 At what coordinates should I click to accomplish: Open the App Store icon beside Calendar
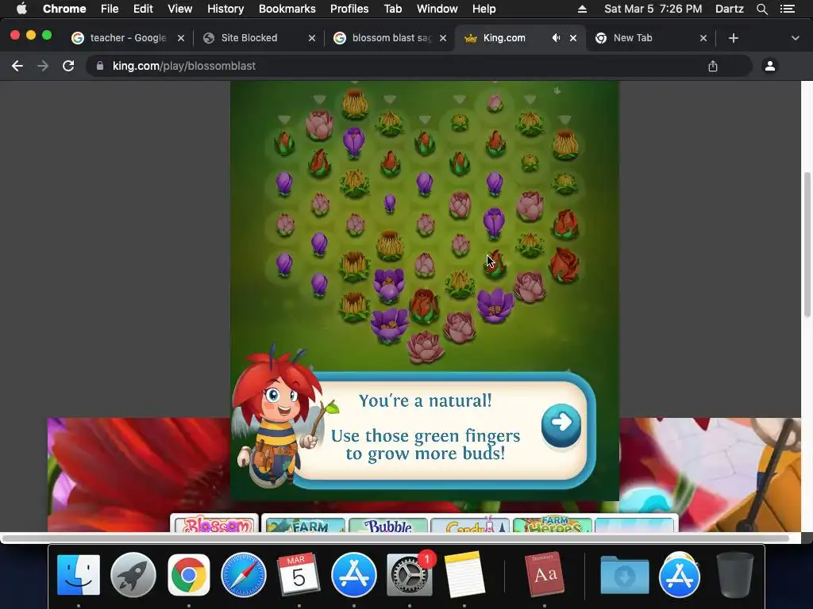(353, 575)
